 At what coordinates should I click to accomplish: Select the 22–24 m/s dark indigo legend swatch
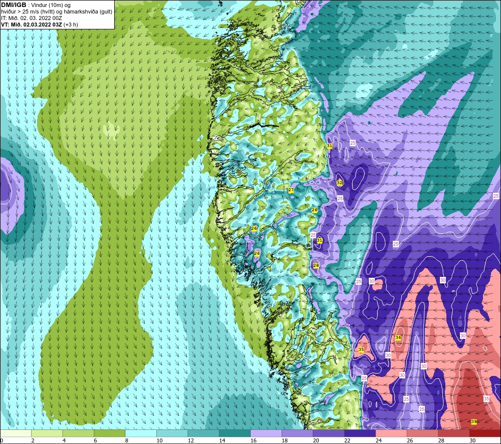(360, 433)
